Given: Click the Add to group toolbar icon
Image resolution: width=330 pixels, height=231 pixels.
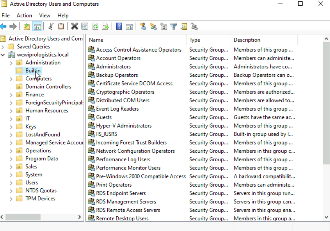Looking at the screenshot, I should click(x=194, y=27).
